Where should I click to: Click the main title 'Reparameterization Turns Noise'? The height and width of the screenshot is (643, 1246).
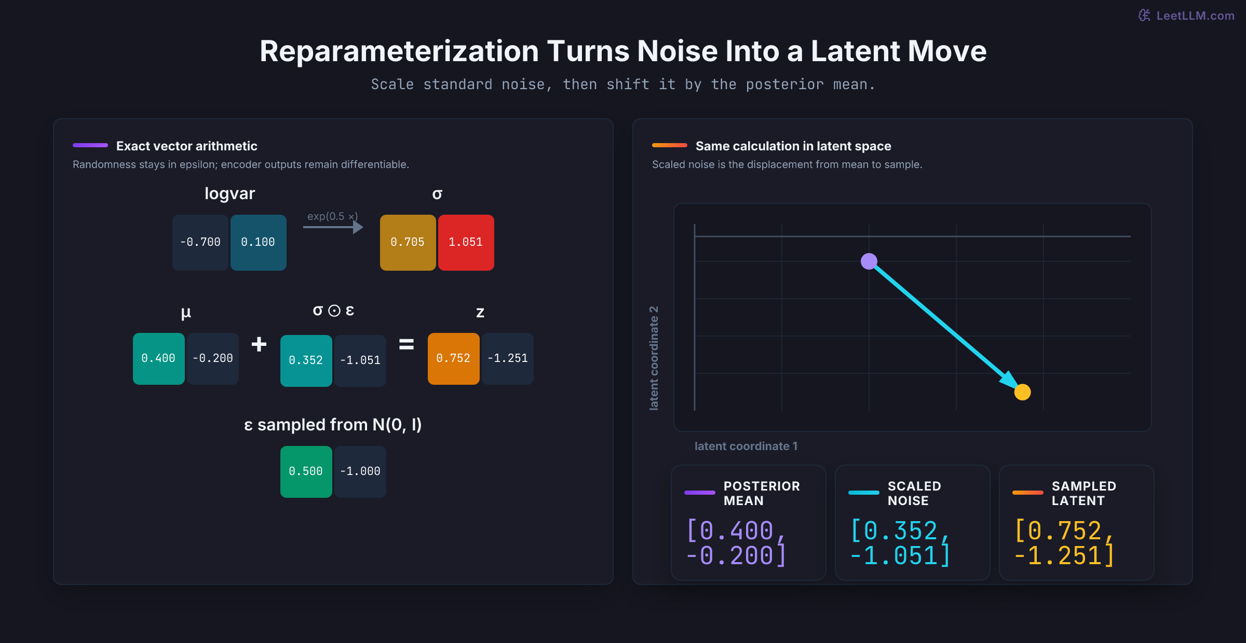[x=623, y=51]
